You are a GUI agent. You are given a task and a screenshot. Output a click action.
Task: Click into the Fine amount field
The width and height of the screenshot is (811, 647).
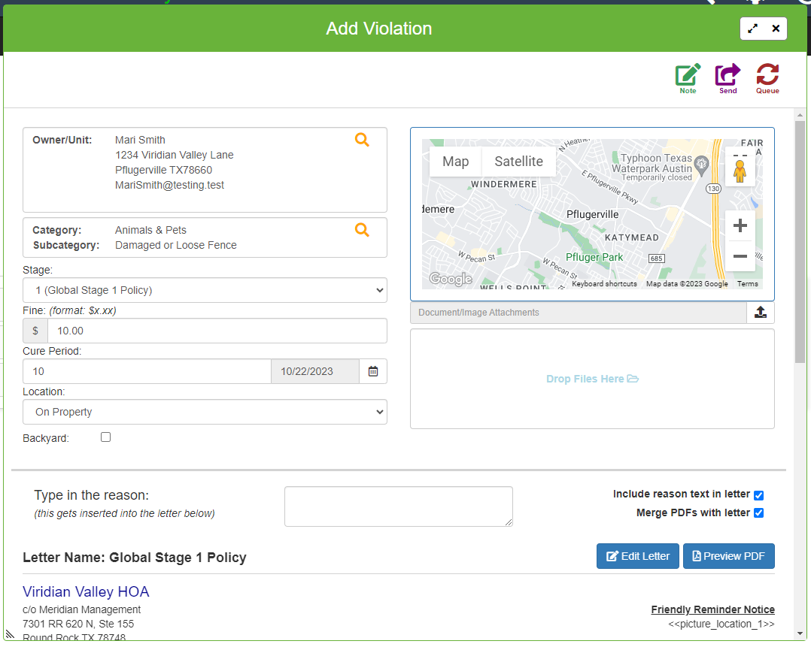(217, 331)
